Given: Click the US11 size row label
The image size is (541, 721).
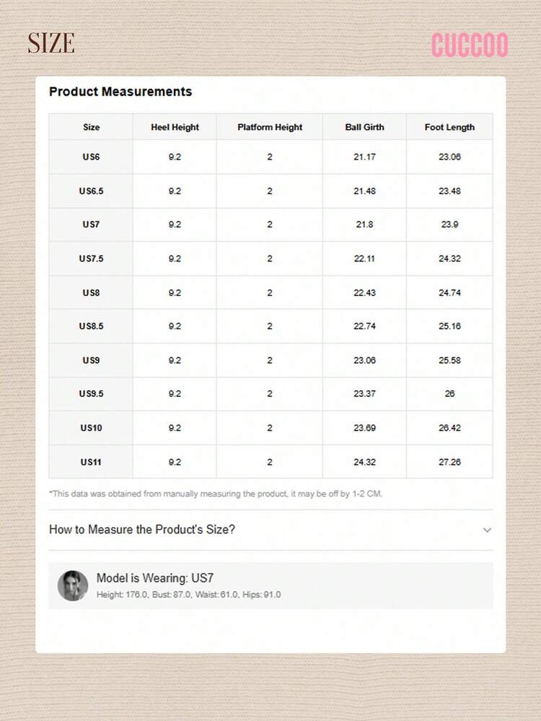Looking at the screenshot, I should click(x=92, y=462).
